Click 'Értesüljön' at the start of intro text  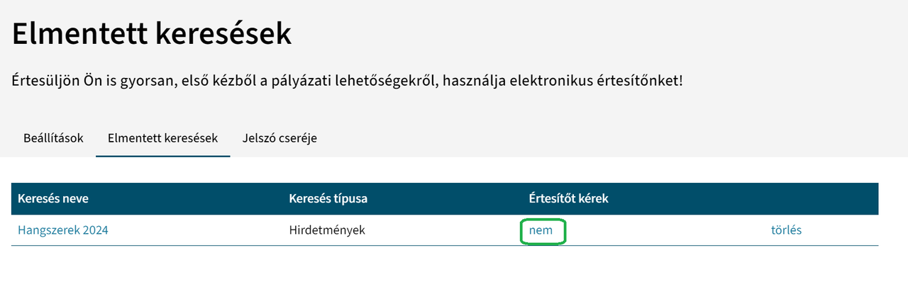tap(45, 81)
